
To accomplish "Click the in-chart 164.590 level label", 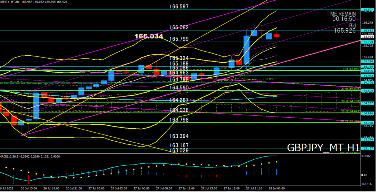I will pyautogui.click(x=179, y=88).
